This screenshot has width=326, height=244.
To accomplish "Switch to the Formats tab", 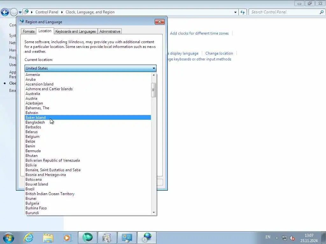I will coord(28,31).
